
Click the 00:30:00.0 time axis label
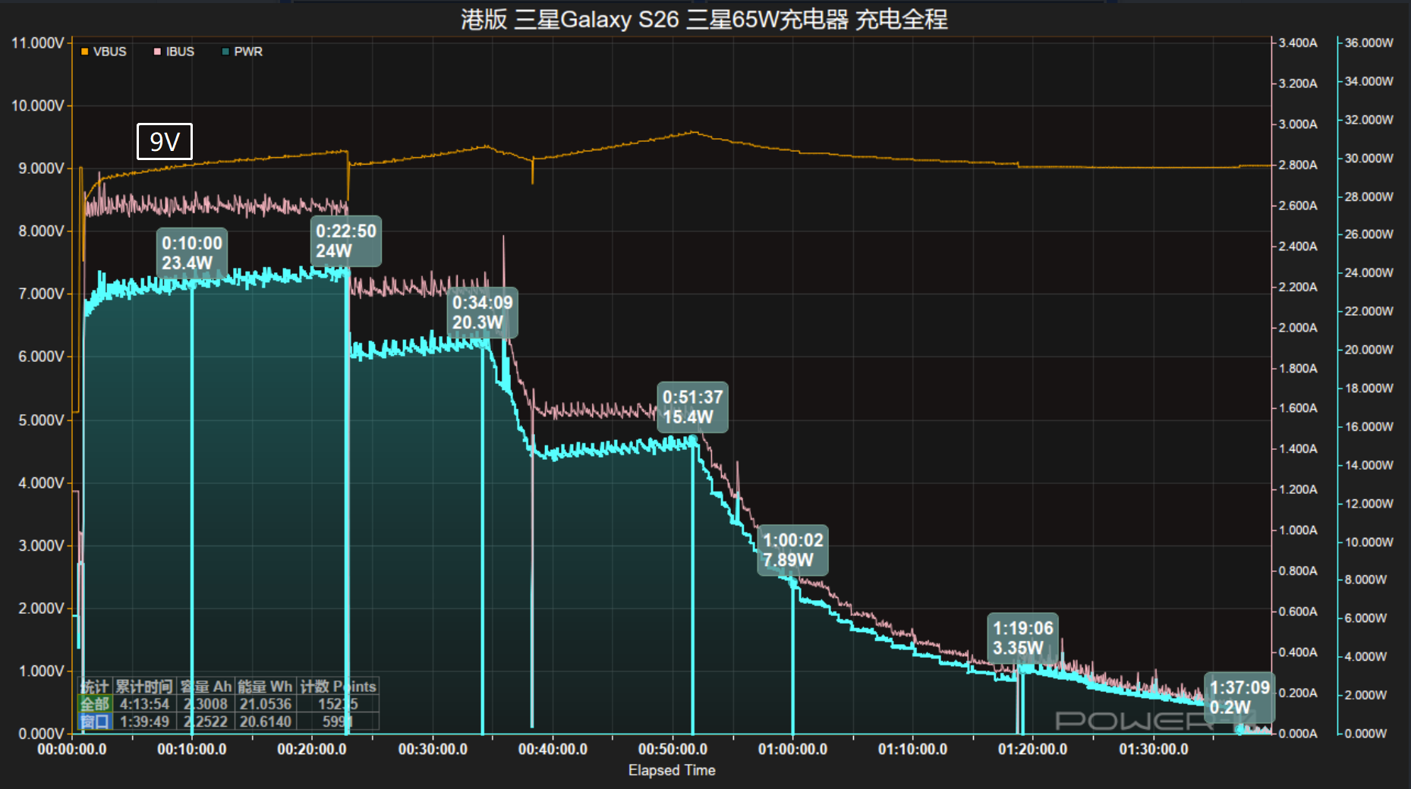(x=433, y=750)
